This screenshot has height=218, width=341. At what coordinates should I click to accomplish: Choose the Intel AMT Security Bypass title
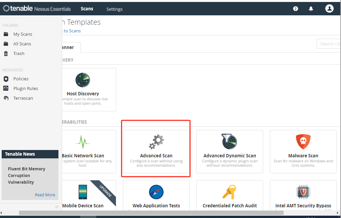[303, 206]
